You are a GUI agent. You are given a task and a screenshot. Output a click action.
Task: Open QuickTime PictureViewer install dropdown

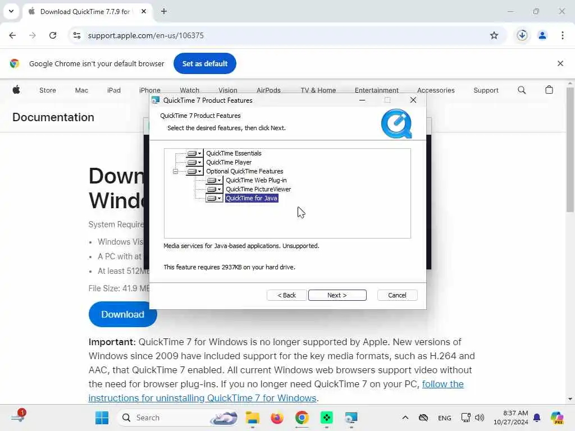[214, 189]
